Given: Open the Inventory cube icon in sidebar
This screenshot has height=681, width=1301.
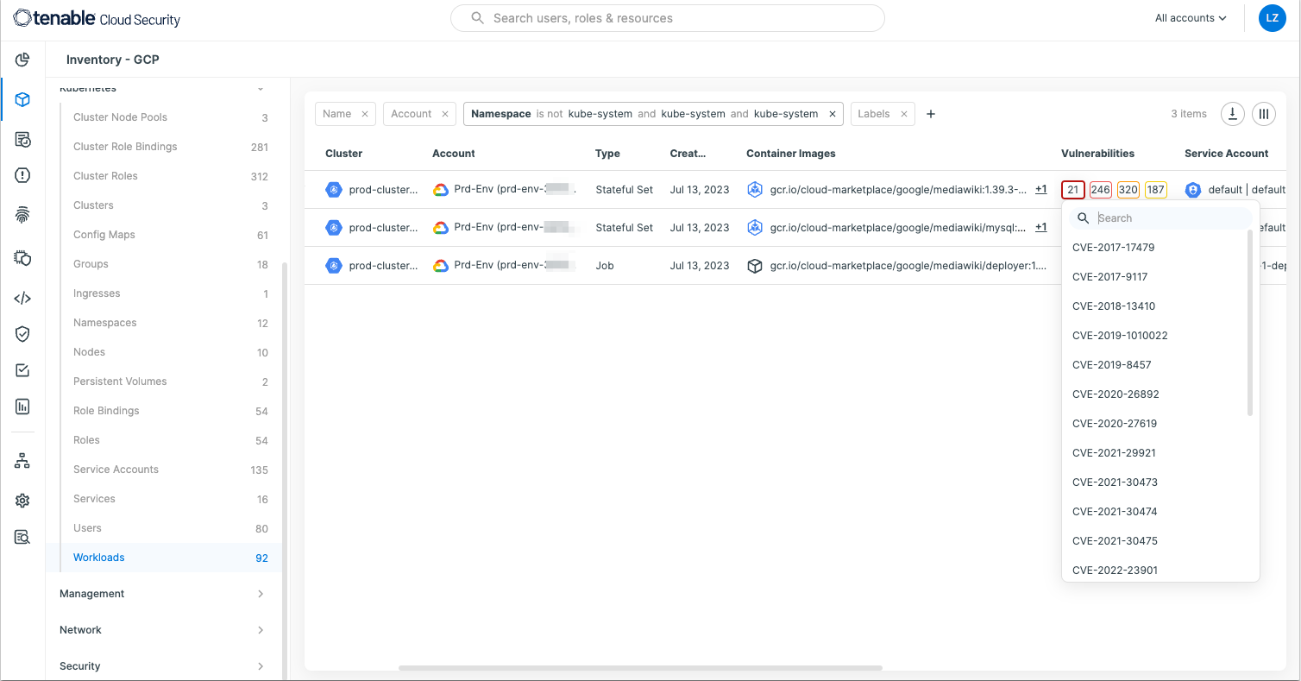Looking at the screenshot, I should coord(22,99).
